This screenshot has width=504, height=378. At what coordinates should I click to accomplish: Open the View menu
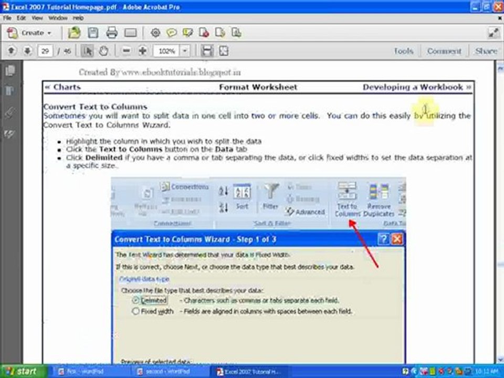(x=37, y=18)
